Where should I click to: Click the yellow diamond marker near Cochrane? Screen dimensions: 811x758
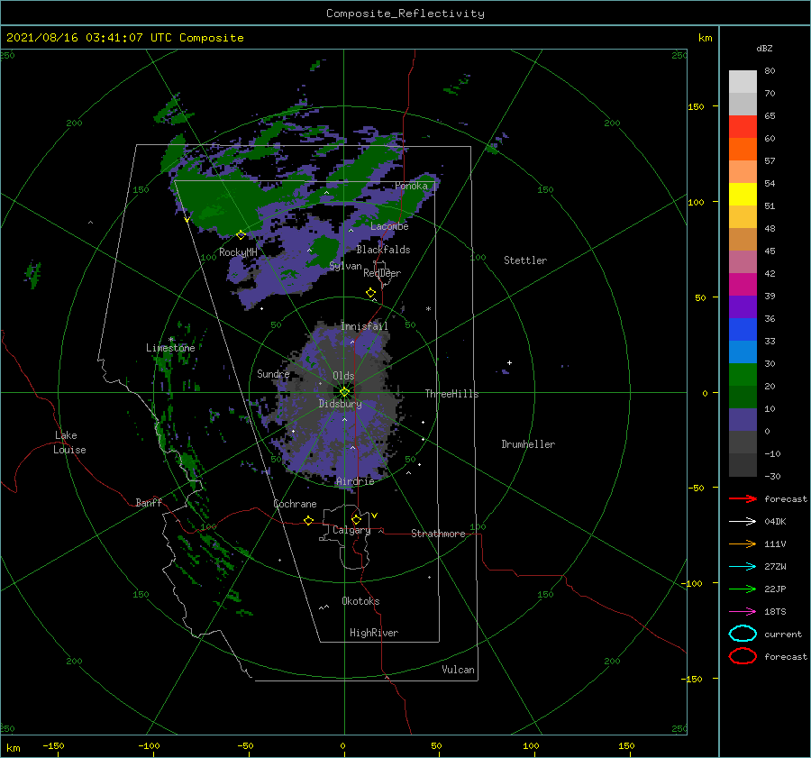pos(308,520)
